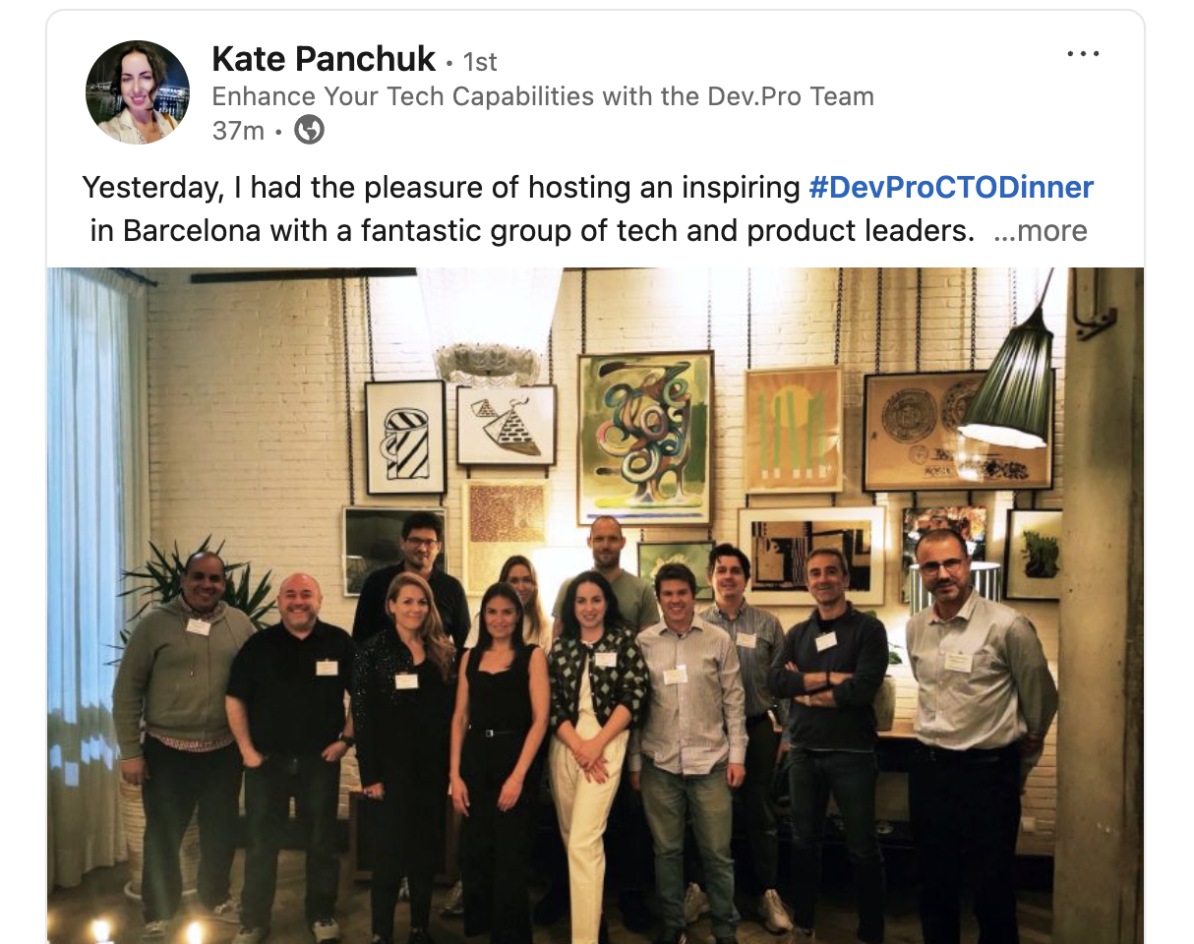The height and width of the screenshot is (944, 1194).
Task: Open the three-dot post options menu
Action: coord(1083,54)
